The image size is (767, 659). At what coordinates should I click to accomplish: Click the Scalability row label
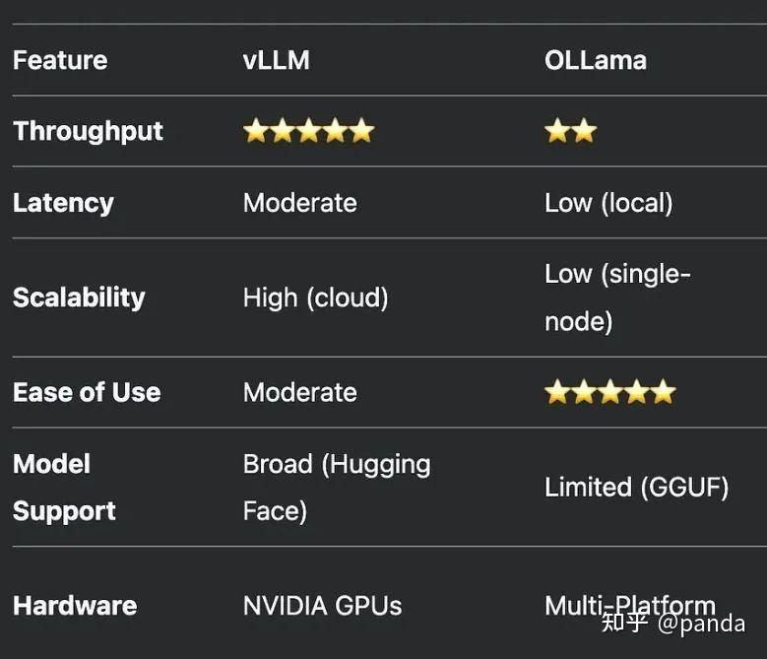(79, 297)
